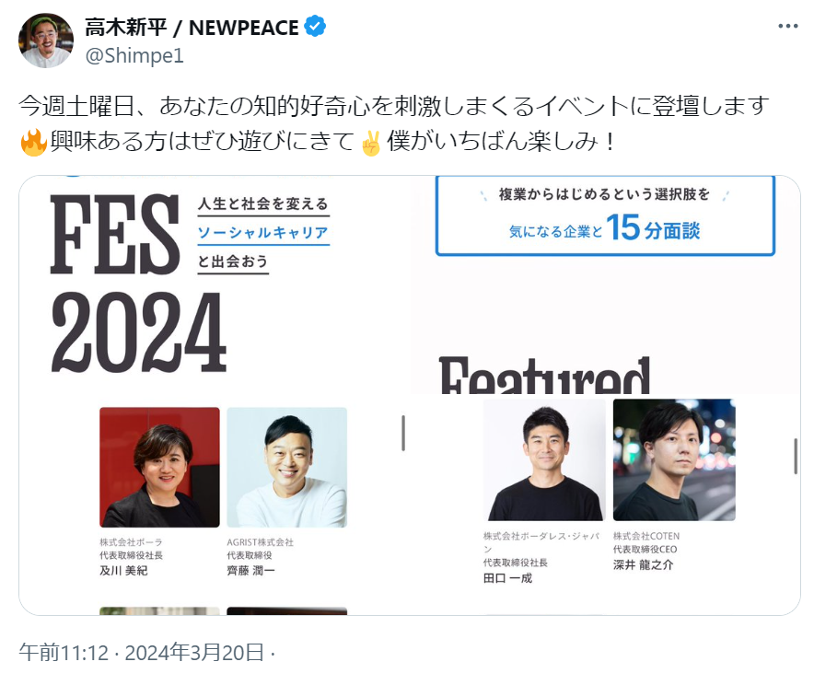The width and height of the screenshot is (814, 685).
Task: Click the Featured heading in right image
Action: pos(544,375)
